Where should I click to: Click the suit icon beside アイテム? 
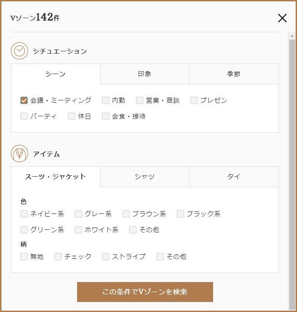click(19, 154)
